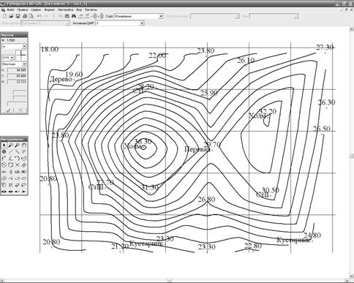
Task: Select the bottom-left double arrow tool
Action: point(4,192)
